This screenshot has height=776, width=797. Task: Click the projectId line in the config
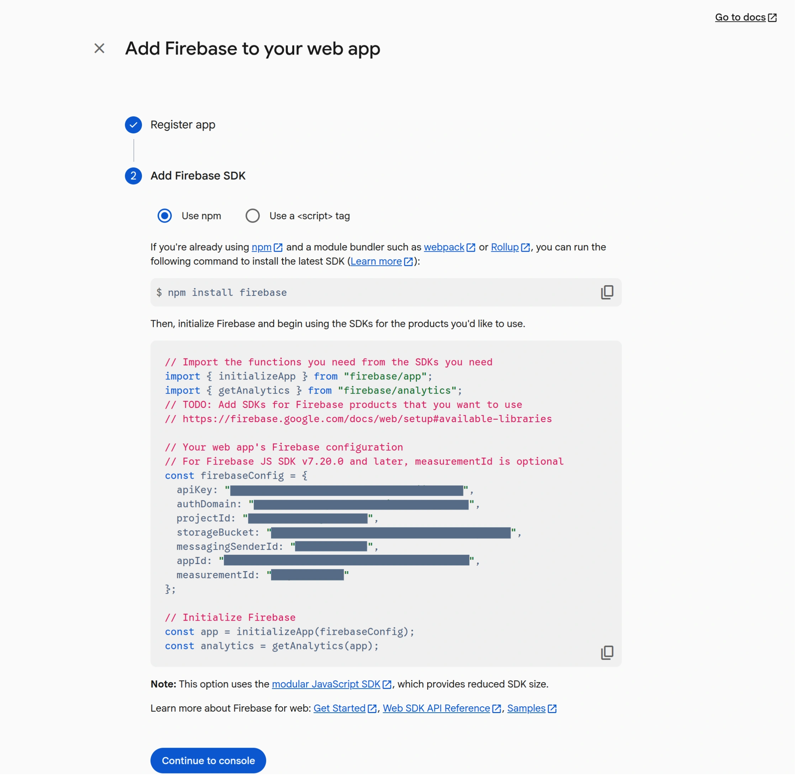[278, 520]
